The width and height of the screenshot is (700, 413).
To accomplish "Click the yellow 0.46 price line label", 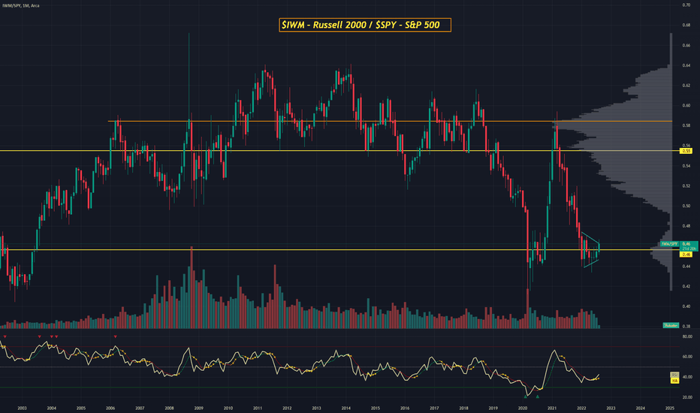I will click(x=686, y=254).
